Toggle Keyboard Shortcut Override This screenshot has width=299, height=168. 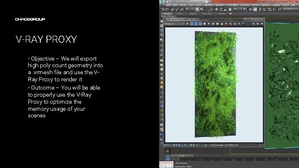[x=255, y=9]
